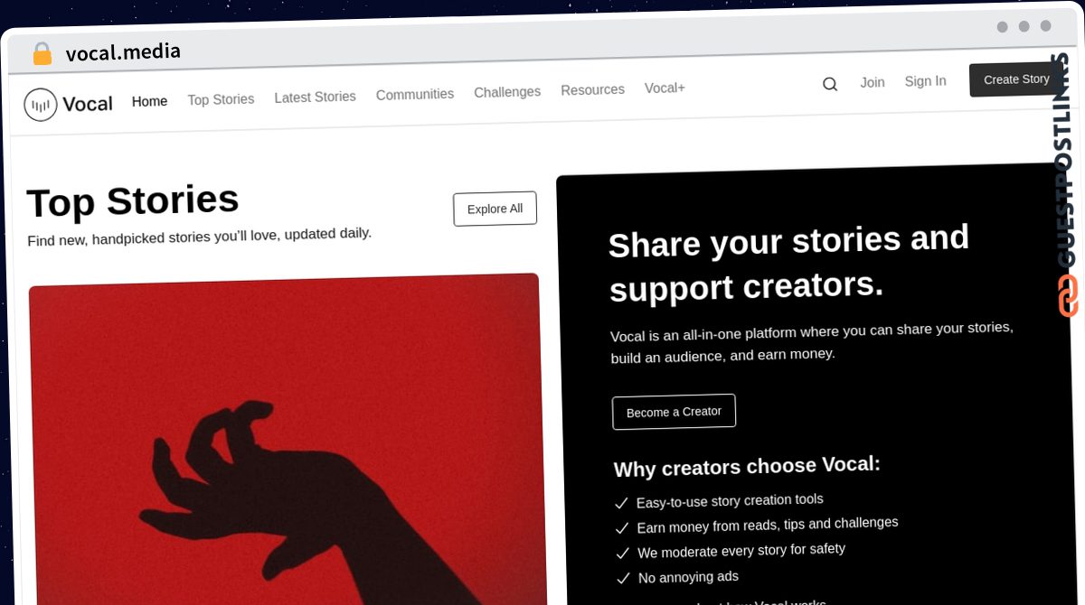Click the Join link

pos(873,82)
